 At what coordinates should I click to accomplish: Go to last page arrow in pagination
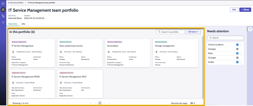tap(109, 103)
